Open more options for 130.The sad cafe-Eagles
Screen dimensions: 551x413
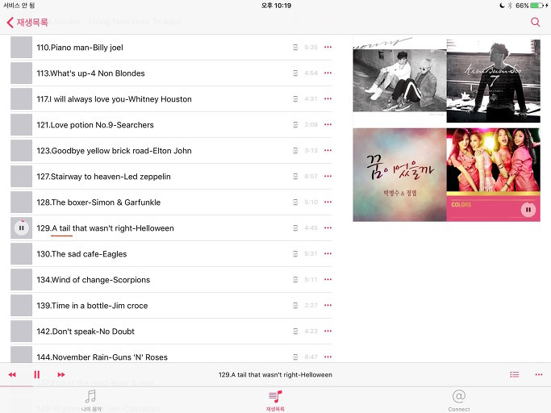click(328, 254)
